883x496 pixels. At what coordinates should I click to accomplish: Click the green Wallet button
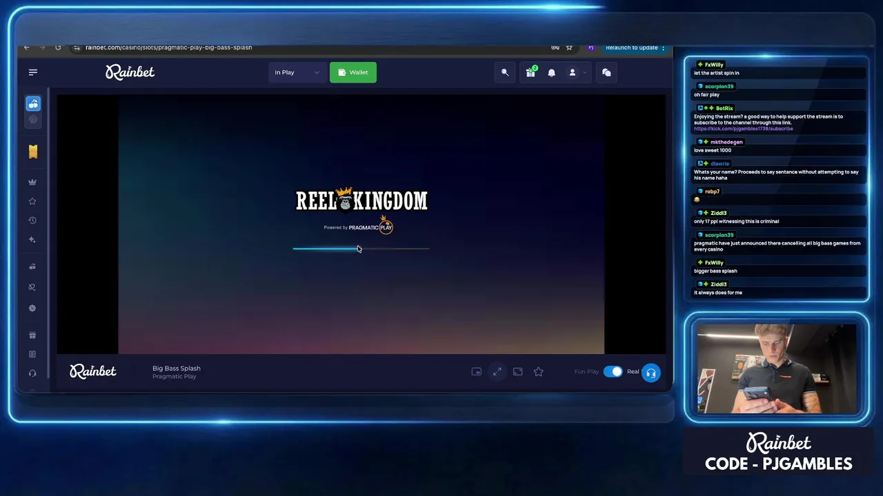[x=353, y=72]
